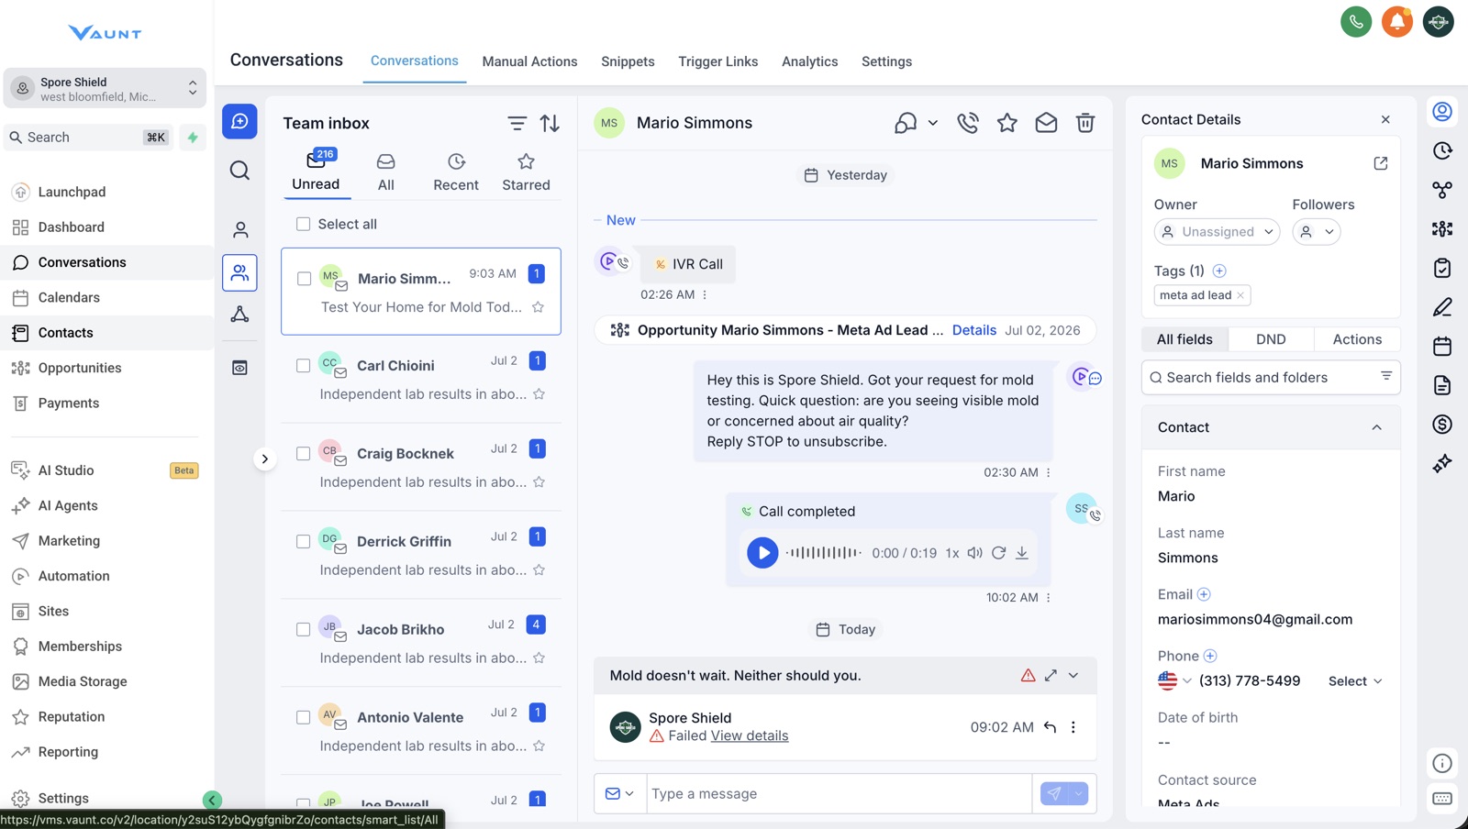Open the filter conversations icon
The image size is (1468, 829).
click(x=517, y=123)
